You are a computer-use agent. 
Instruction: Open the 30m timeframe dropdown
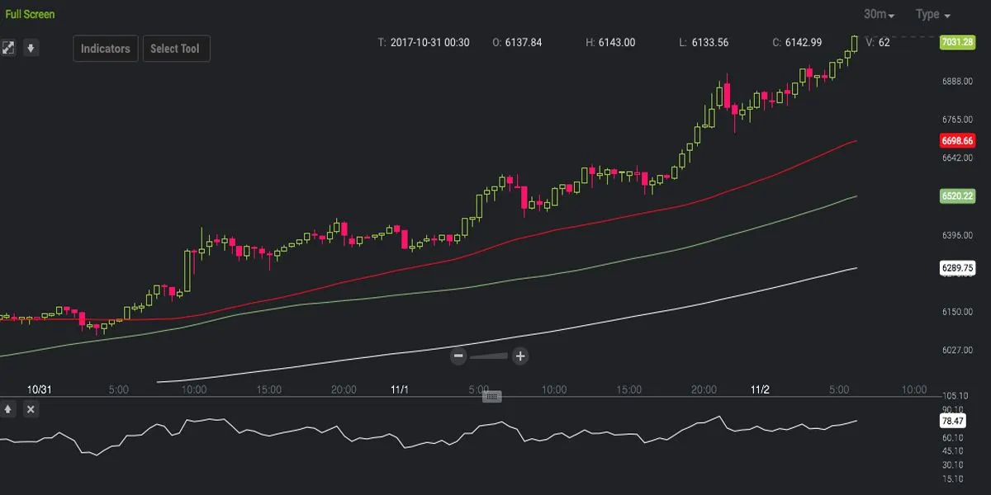[x=879, y=15]
